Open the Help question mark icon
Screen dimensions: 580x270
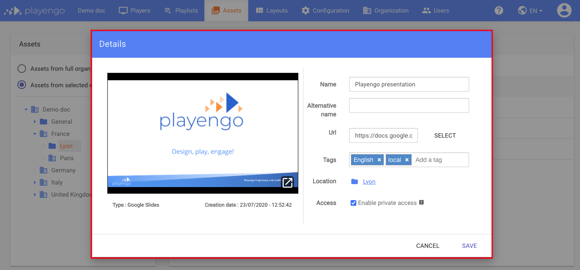click(x=499, y=10)
